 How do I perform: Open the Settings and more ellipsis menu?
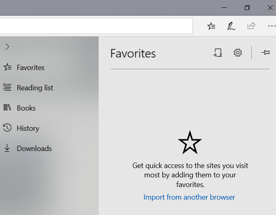pos(271,26)
